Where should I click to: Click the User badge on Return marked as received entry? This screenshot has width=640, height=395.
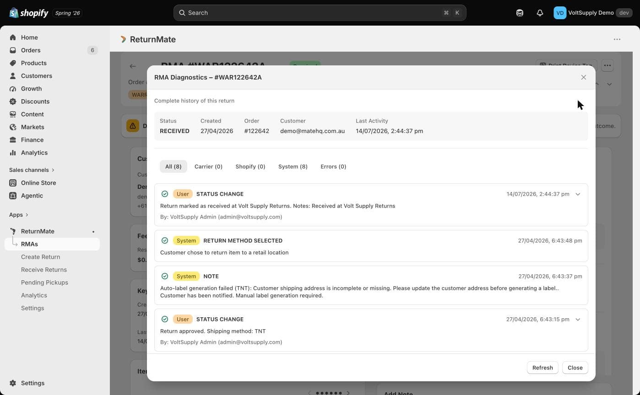pos(183,194)
